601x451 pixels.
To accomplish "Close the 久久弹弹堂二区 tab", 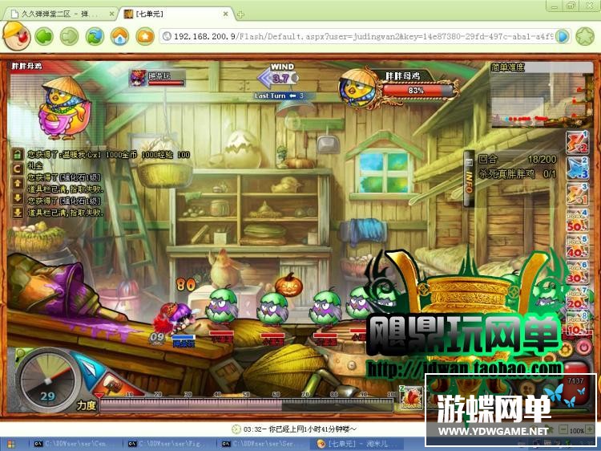I will click(111, 14).
